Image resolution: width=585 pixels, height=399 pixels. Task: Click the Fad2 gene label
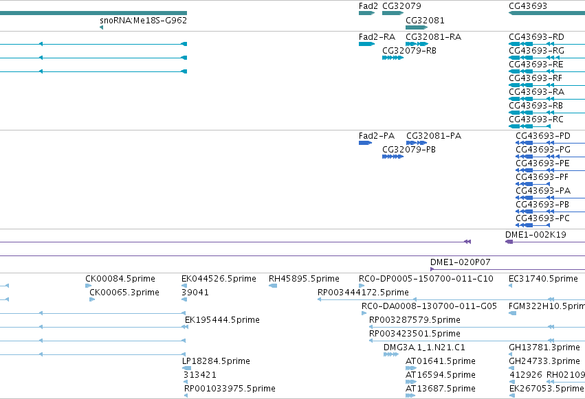pos(368,6)
